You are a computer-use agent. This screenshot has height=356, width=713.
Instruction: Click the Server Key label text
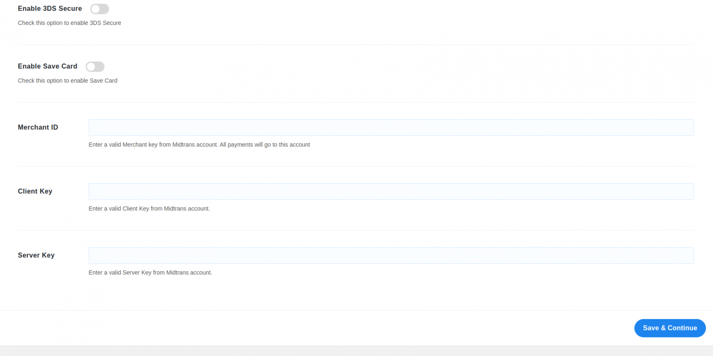click(36, 255)
